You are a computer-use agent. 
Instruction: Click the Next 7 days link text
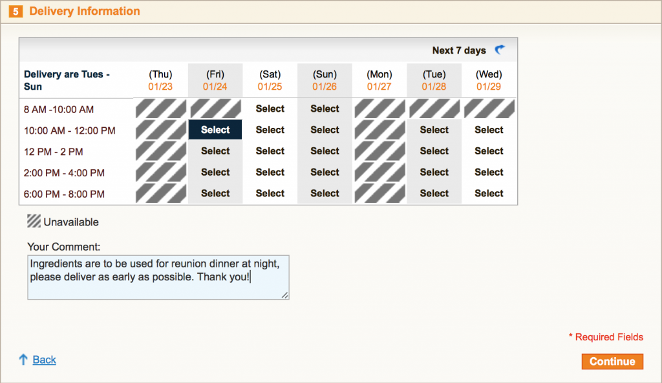[x=459, y=50]
